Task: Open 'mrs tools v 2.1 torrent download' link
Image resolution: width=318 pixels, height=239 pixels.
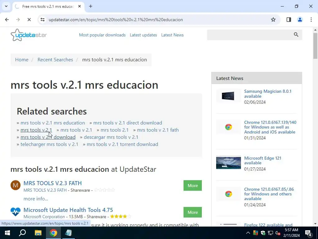Action: [x=122, y=144]
